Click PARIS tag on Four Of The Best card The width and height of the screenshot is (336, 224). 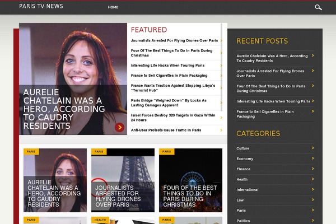(166, 152)
